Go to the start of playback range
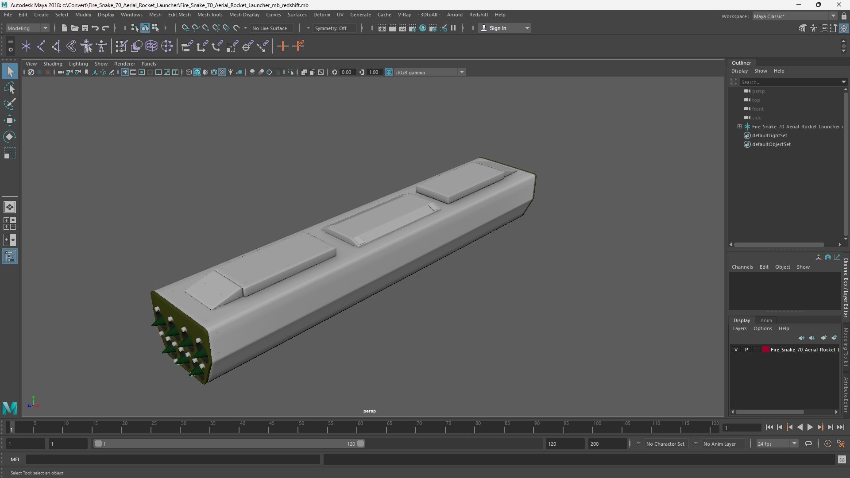The image size is (850, 478). 769,427
